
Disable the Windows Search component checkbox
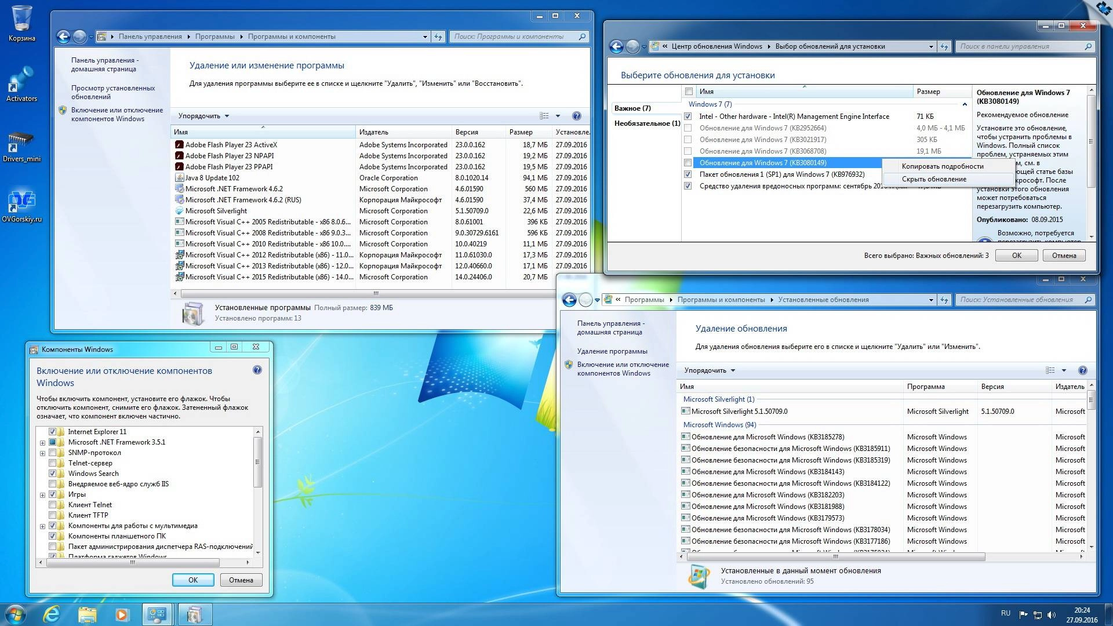point(53,473)
